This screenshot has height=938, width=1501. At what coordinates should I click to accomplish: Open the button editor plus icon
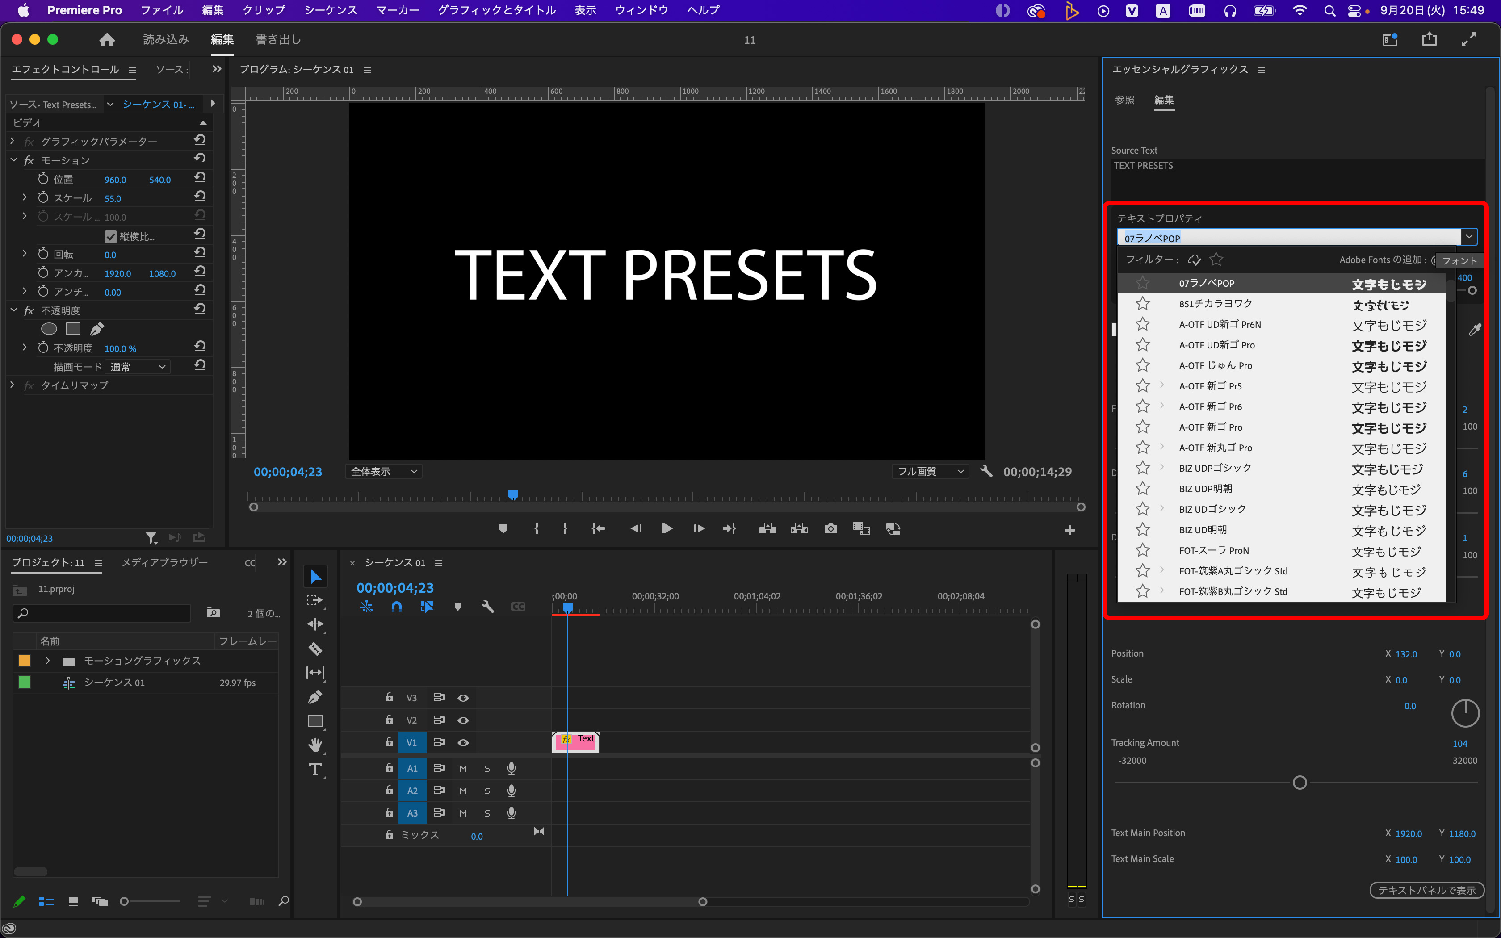click(1069, 530)
